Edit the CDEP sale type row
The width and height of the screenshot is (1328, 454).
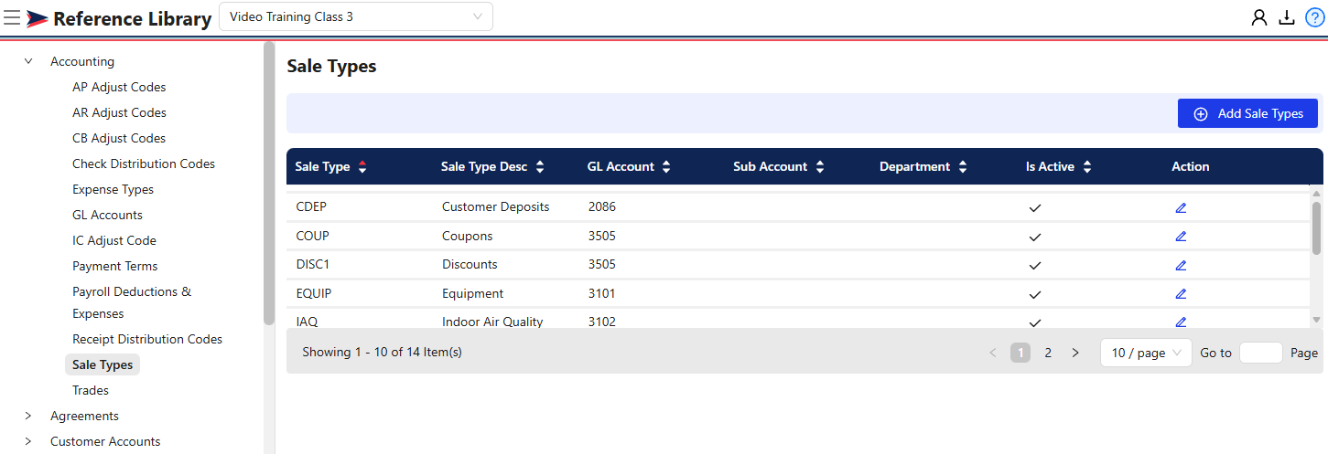(x=1181, y=207)
